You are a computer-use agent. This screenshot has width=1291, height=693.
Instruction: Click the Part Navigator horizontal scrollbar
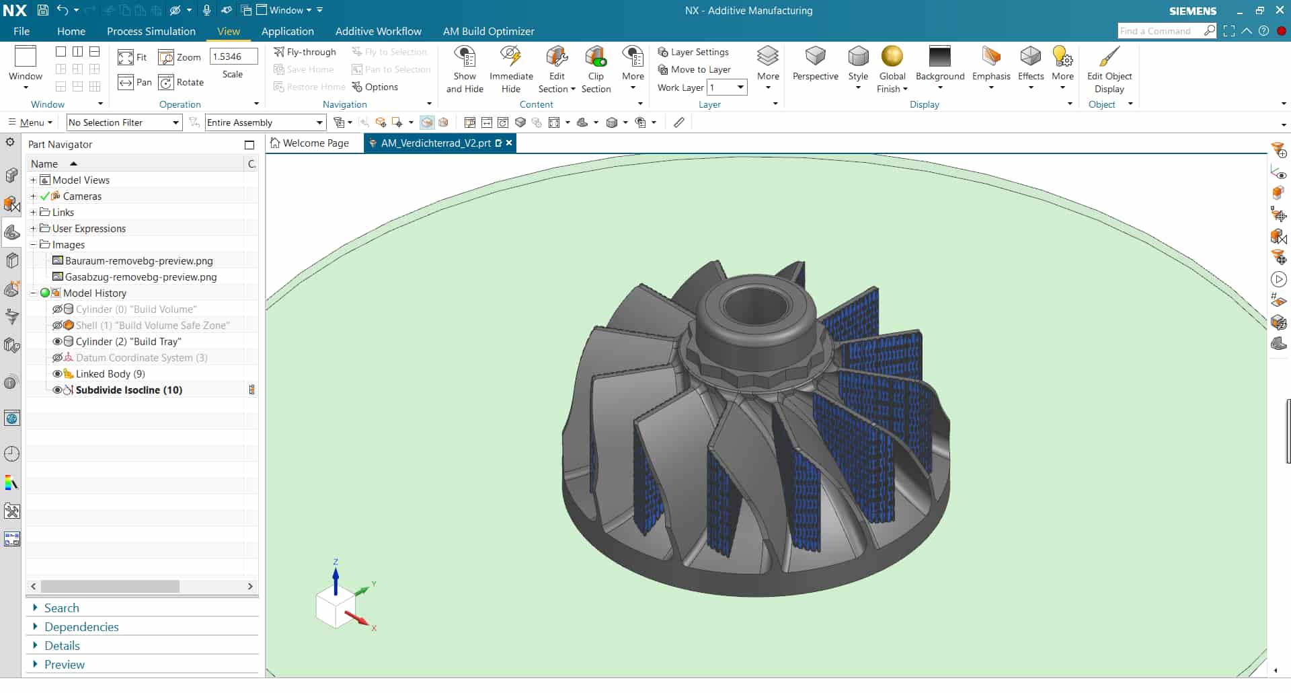(110, 587)
